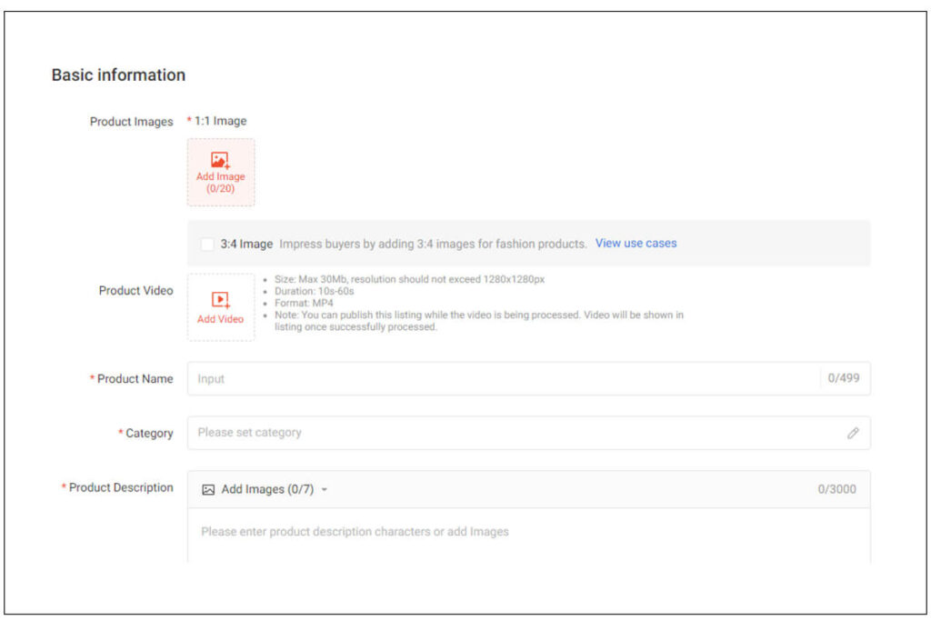The image size is (931, 621).
Task: Click the Basic information heading
Action: (x=118, y=75)
